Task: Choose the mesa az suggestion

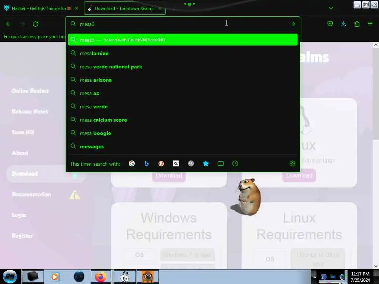Action: coord(183,93)
